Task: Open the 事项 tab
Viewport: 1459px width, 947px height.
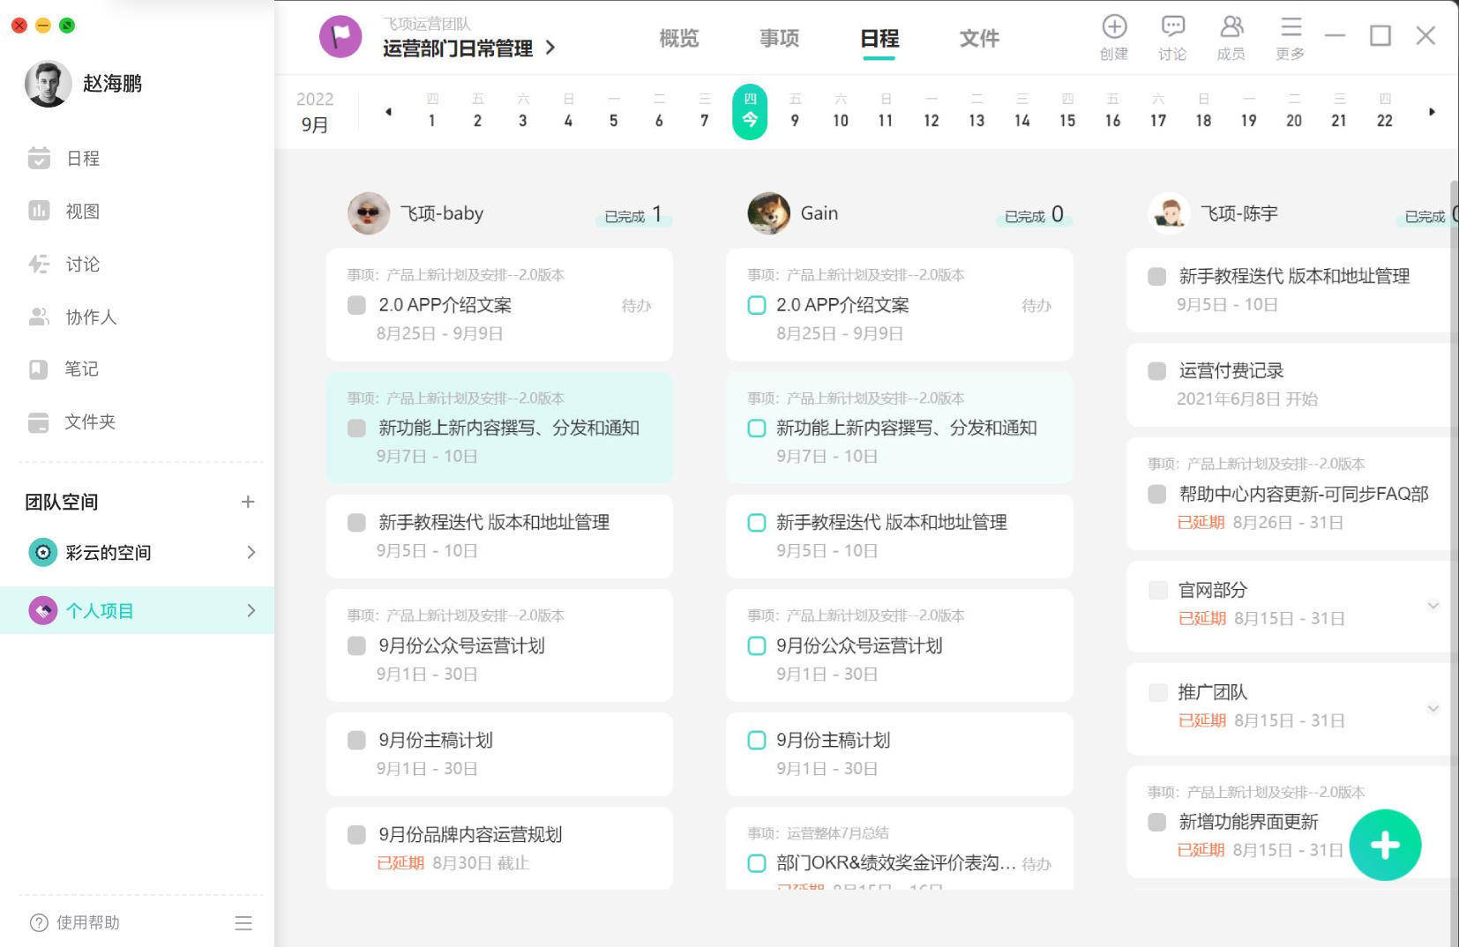Action: tap(778, 38)
